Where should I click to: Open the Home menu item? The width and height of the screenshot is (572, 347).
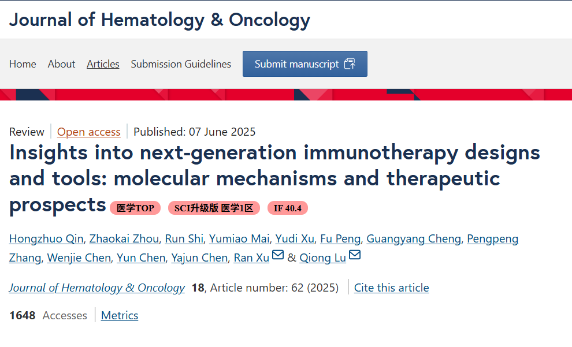coord(23,64)
